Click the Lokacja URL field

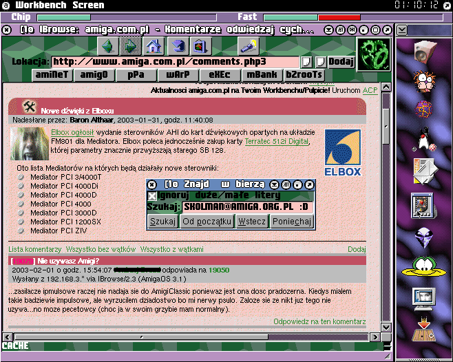(x=176, y=62)
